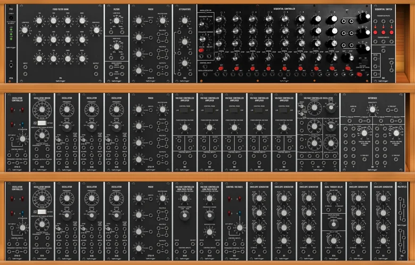This screenshot has width=415, height=265.
Task: Adjust the High Pass knob on Fixed Filter Bank
Action: (97, 30)
